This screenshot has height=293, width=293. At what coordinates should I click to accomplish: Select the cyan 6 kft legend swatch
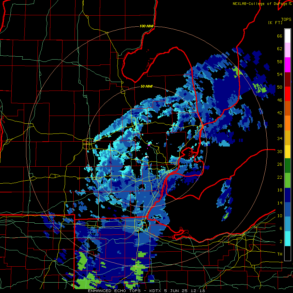(x=287, y=239)
